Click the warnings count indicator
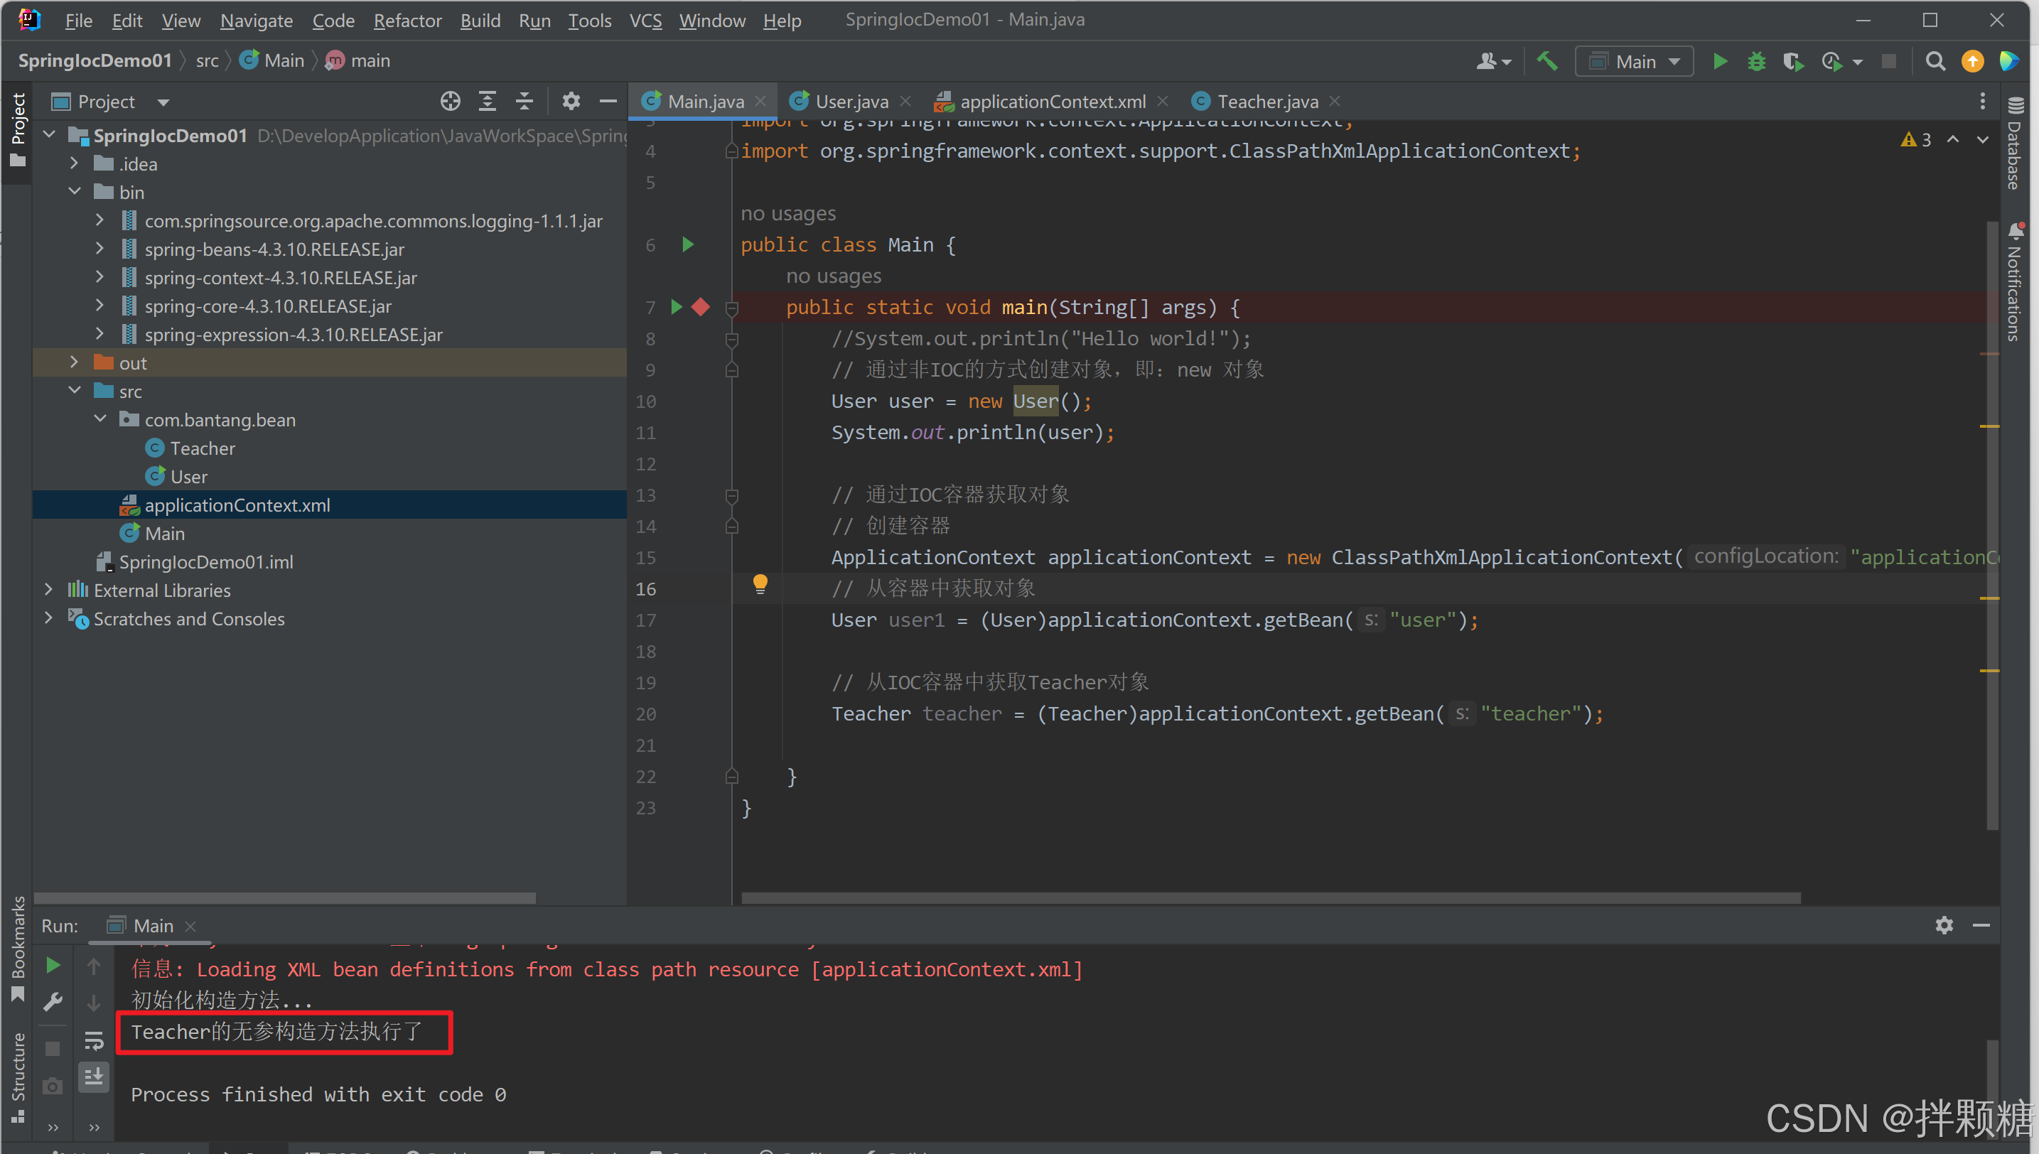Image resolution: width=2039 pixels, height=1154 pixels. [x=1916, y=139]
